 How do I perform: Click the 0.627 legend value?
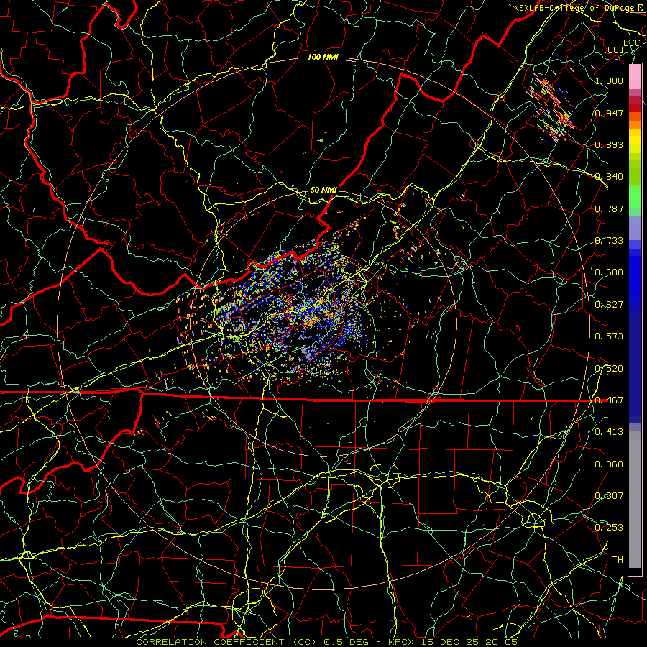[x=609, y=305]
